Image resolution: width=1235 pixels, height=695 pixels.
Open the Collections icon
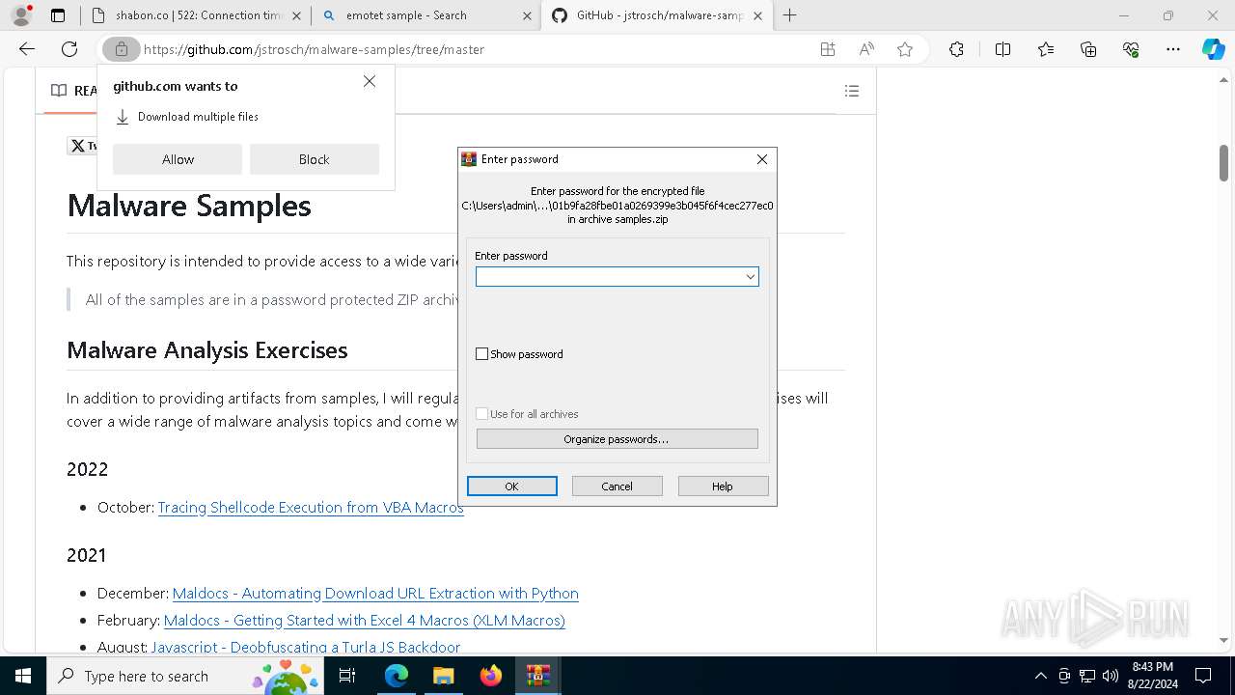click(1088, 49)
